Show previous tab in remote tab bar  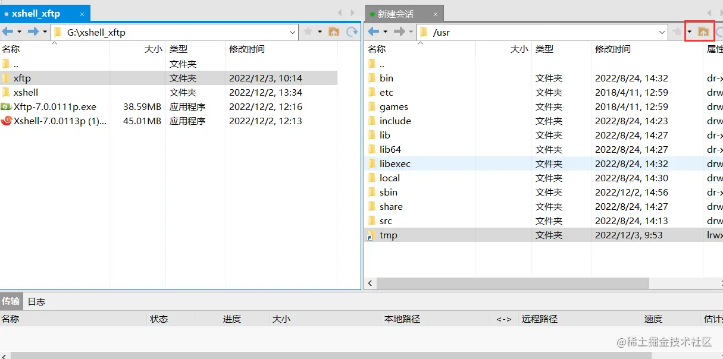tap(710, 12)
